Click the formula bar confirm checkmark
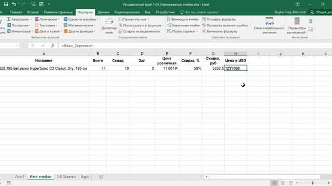This screenshot has width=332, height=186. pyautogui.click(x=43, y=45)
